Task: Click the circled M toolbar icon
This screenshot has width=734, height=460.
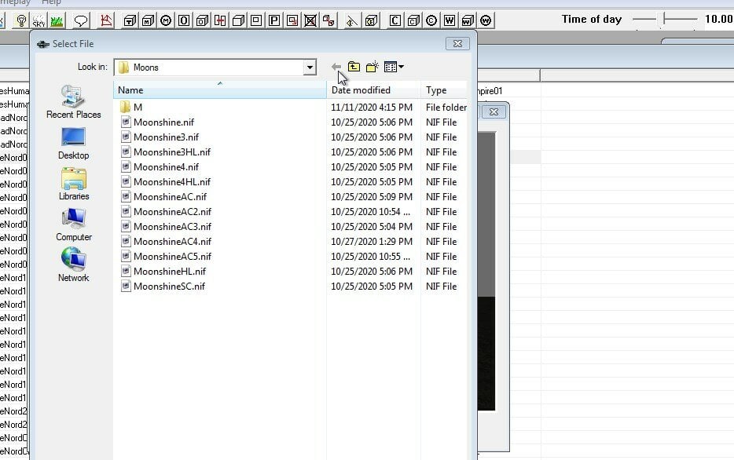Action: pyautogui.click(x=166, y=20)
